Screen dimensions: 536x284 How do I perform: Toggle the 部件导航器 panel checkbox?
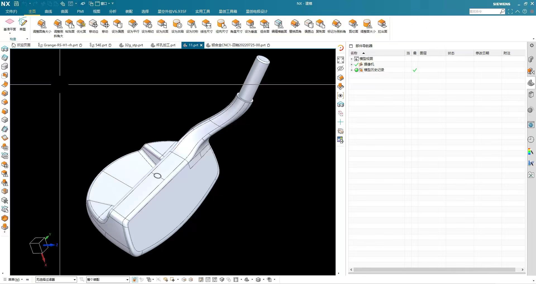click(351, 46)
